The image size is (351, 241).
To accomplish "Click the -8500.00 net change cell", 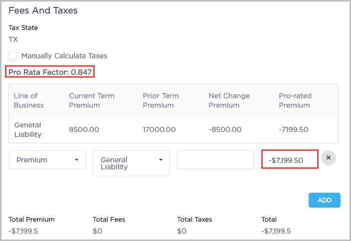I will (x=225, y=129).
